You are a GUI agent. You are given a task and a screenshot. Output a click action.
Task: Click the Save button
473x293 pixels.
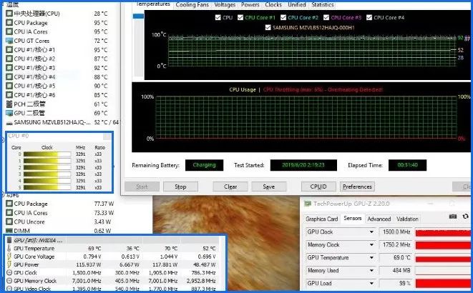coord(268,187)
